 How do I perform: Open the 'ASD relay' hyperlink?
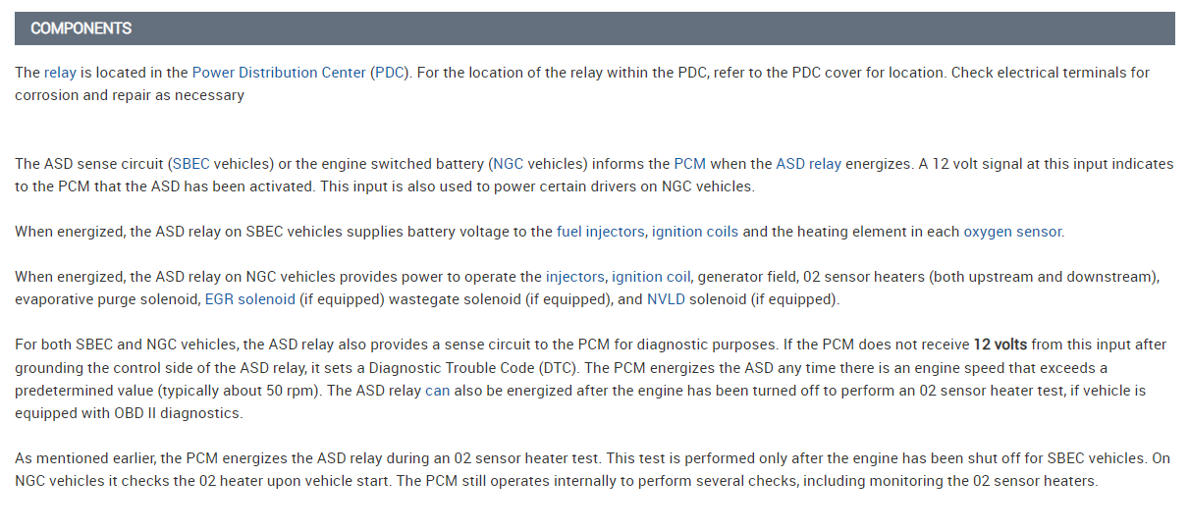tap(808, 164)
